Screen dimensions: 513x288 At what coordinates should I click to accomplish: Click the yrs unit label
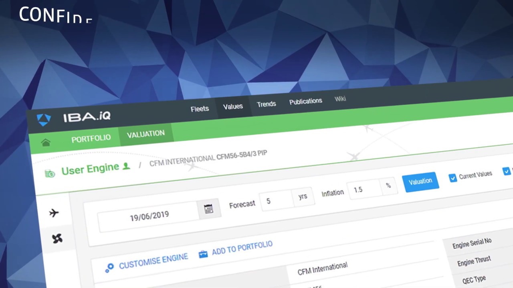pyautogui.click(x=303, y=196)
